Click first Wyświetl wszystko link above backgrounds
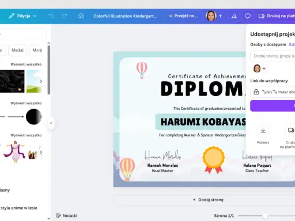 (26, 64)
